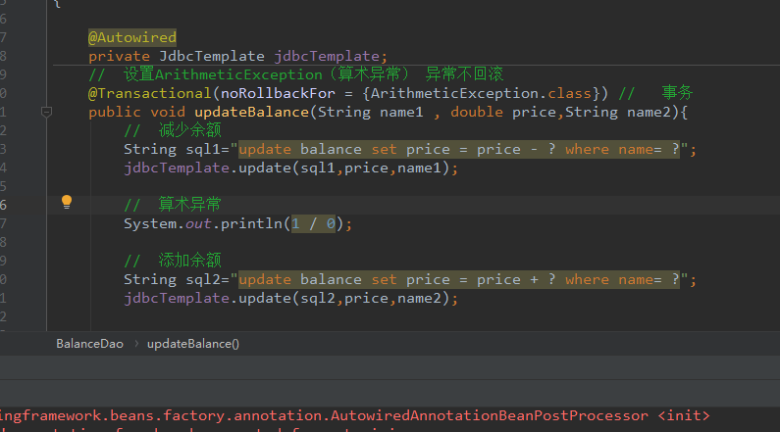The width and height of the screenshot is (780, 432).
Task: Click the jdbcTemplate.update(sql2,price,name2) call
Action: 290,299
